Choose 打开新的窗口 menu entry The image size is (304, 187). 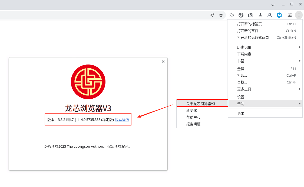pyautogui.click(x=265, y=31)
